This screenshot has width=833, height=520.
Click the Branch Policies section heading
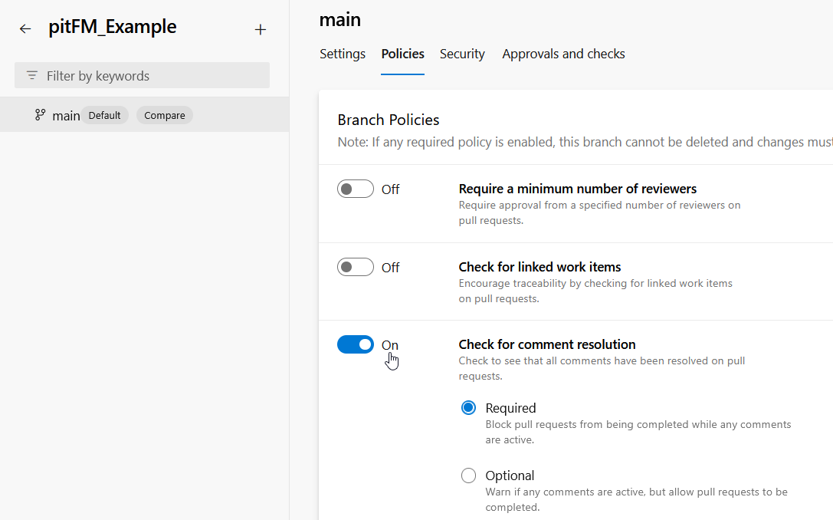point(388,120)
